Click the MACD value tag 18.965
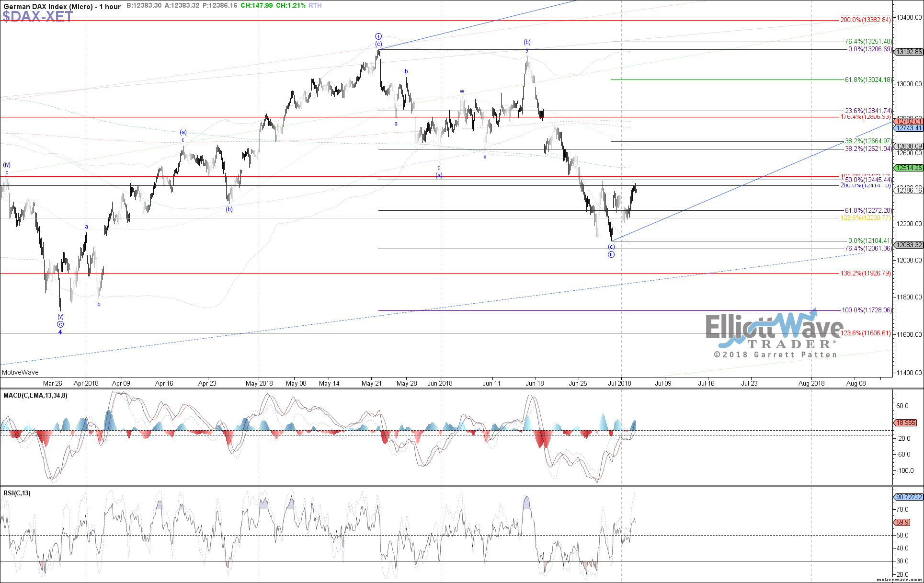The image size is (924, 583). pos(905,423)
